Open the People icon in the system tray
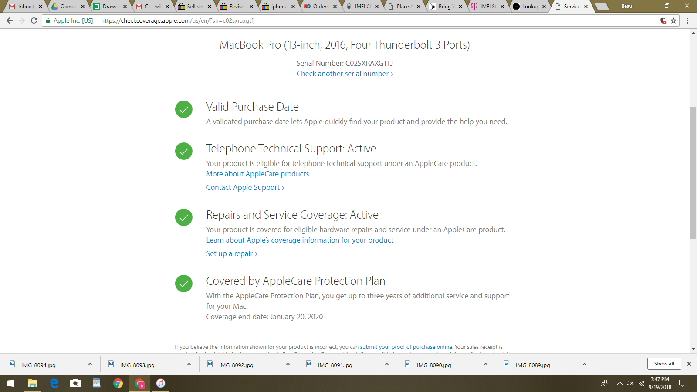Screen dimensions: 697x392 [604, 383]
